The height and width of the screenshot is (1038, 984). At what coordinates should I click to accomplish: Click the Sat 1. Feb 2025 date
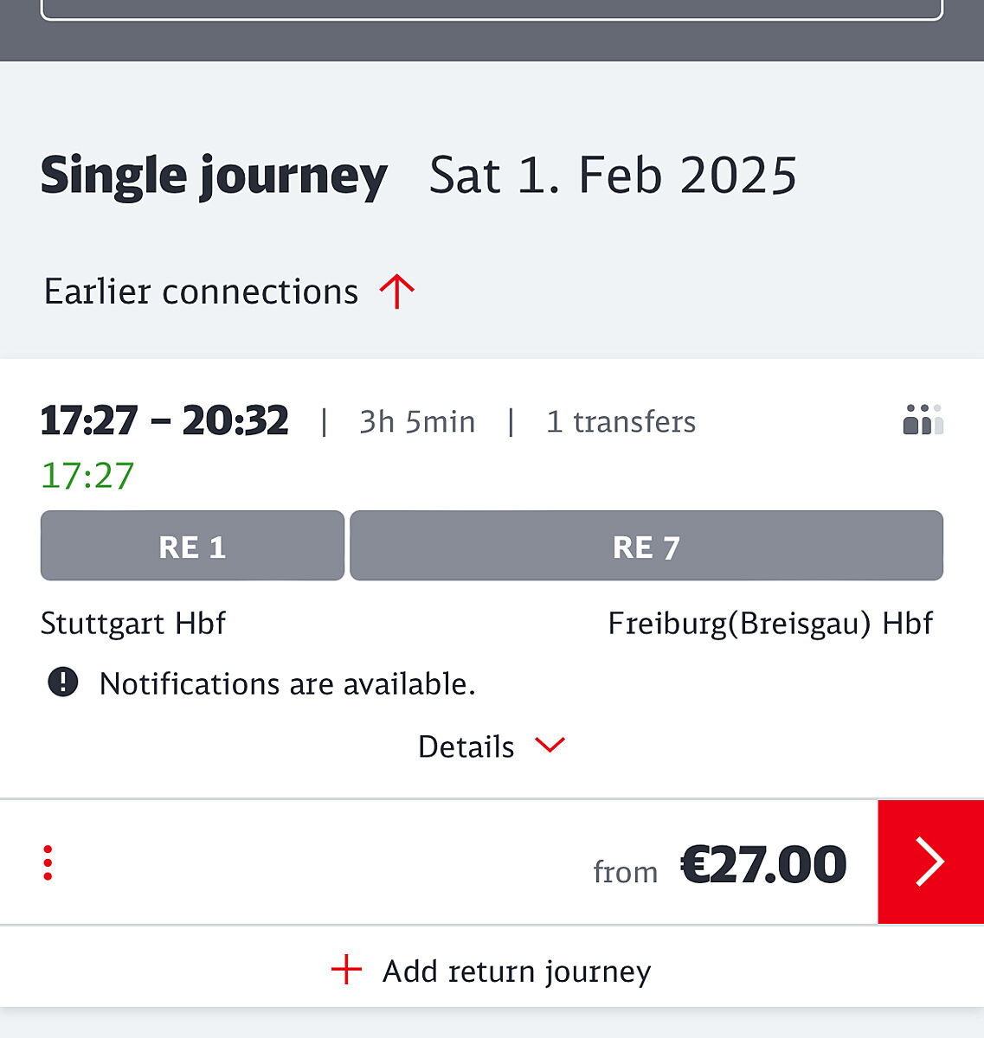point(613,176)
